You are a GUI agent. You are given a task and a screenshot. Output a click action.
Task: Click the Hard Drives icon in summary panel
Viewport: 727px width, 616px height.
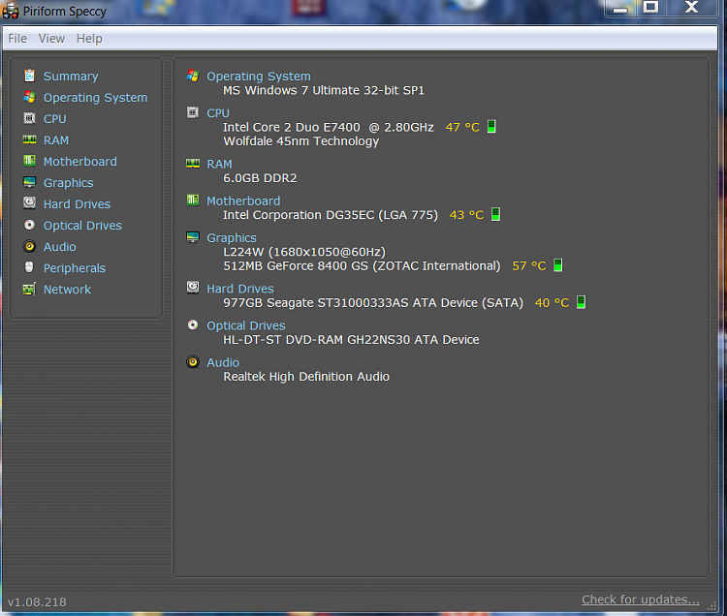tap(193, 287)
